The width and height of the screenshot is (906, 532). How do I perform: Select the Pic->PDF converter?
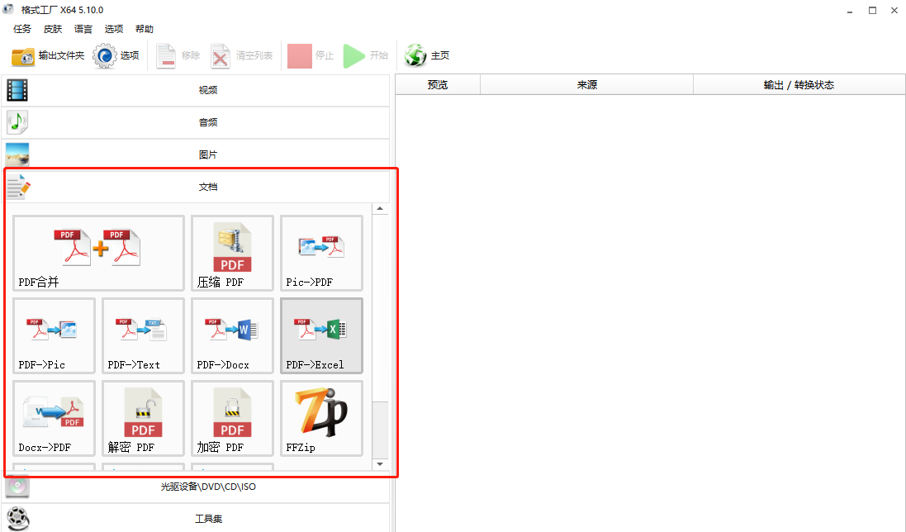[x=321, y=253]
